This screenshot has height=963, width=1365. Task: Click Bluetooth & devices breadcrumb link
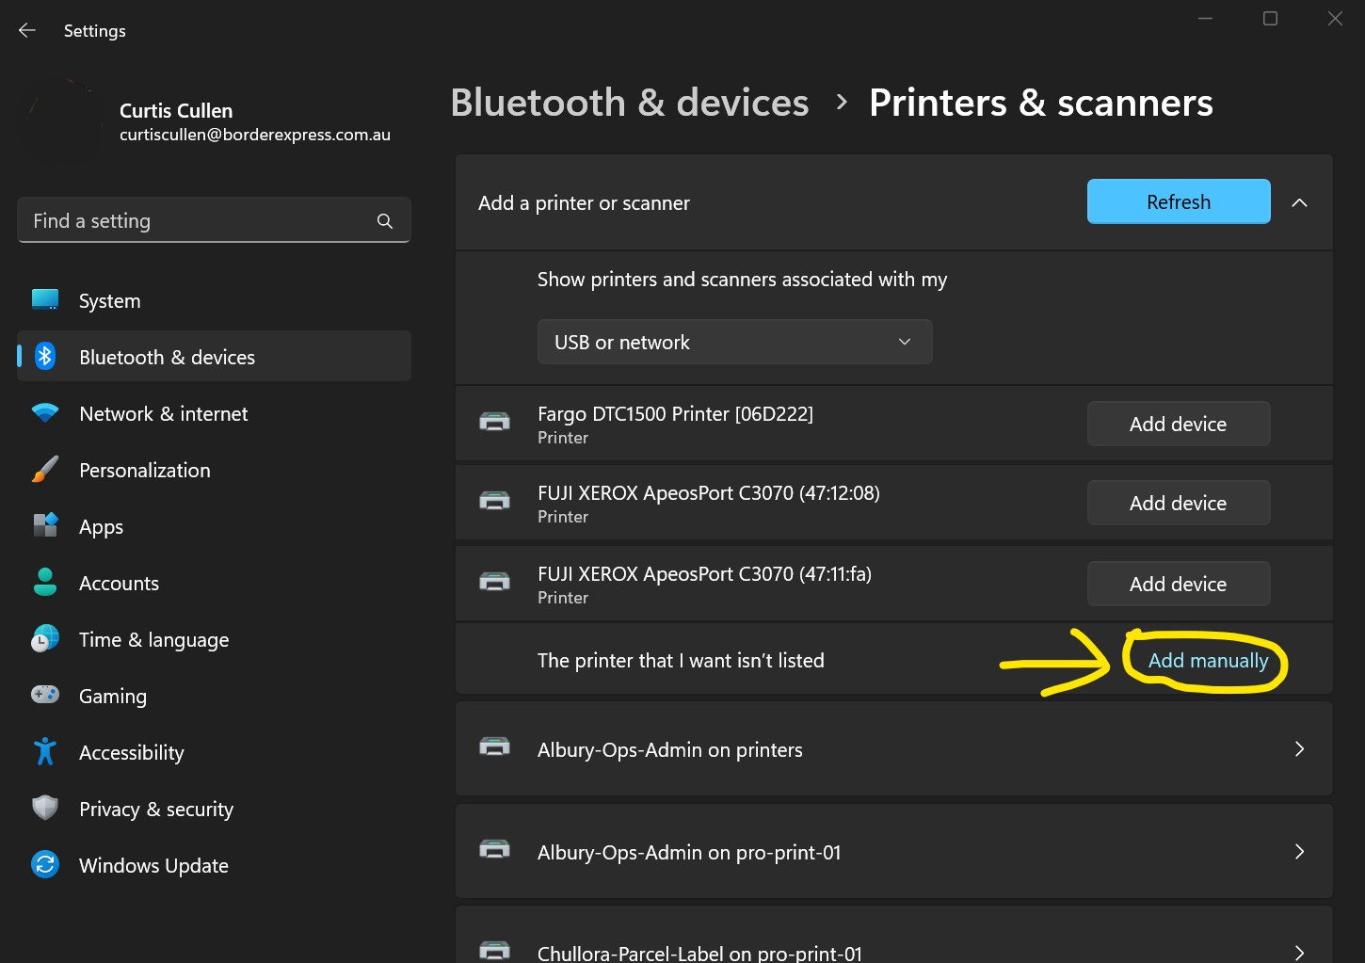point(630,103)
